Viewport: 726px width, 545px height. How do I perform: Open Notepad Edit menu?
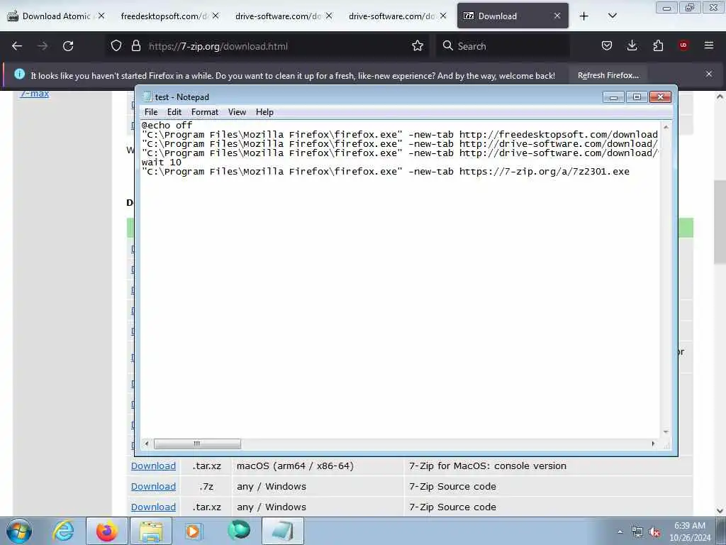click(x=174, y=112)
